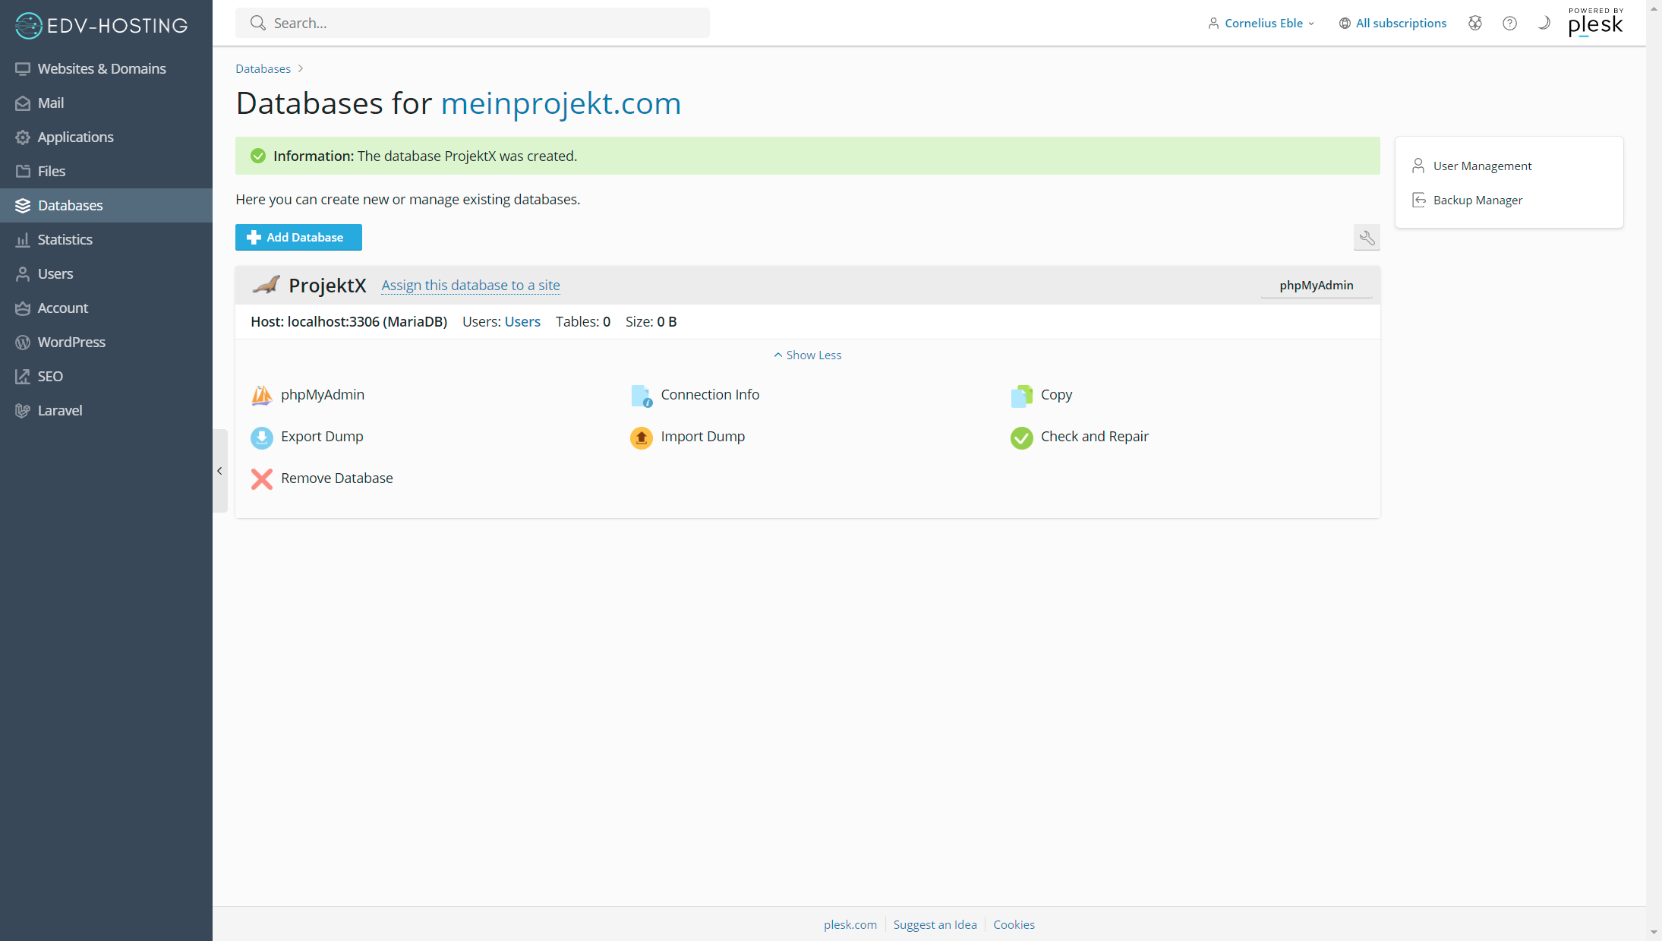Click the Check and Repair icon
The image size is (1662, 941).
(1021, 437)
